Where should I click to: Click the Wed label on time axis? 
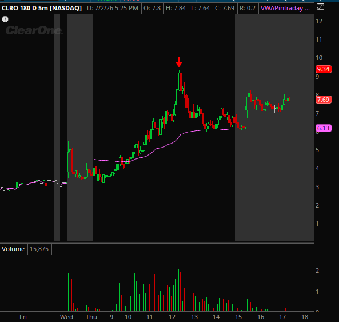coord(66,317)
